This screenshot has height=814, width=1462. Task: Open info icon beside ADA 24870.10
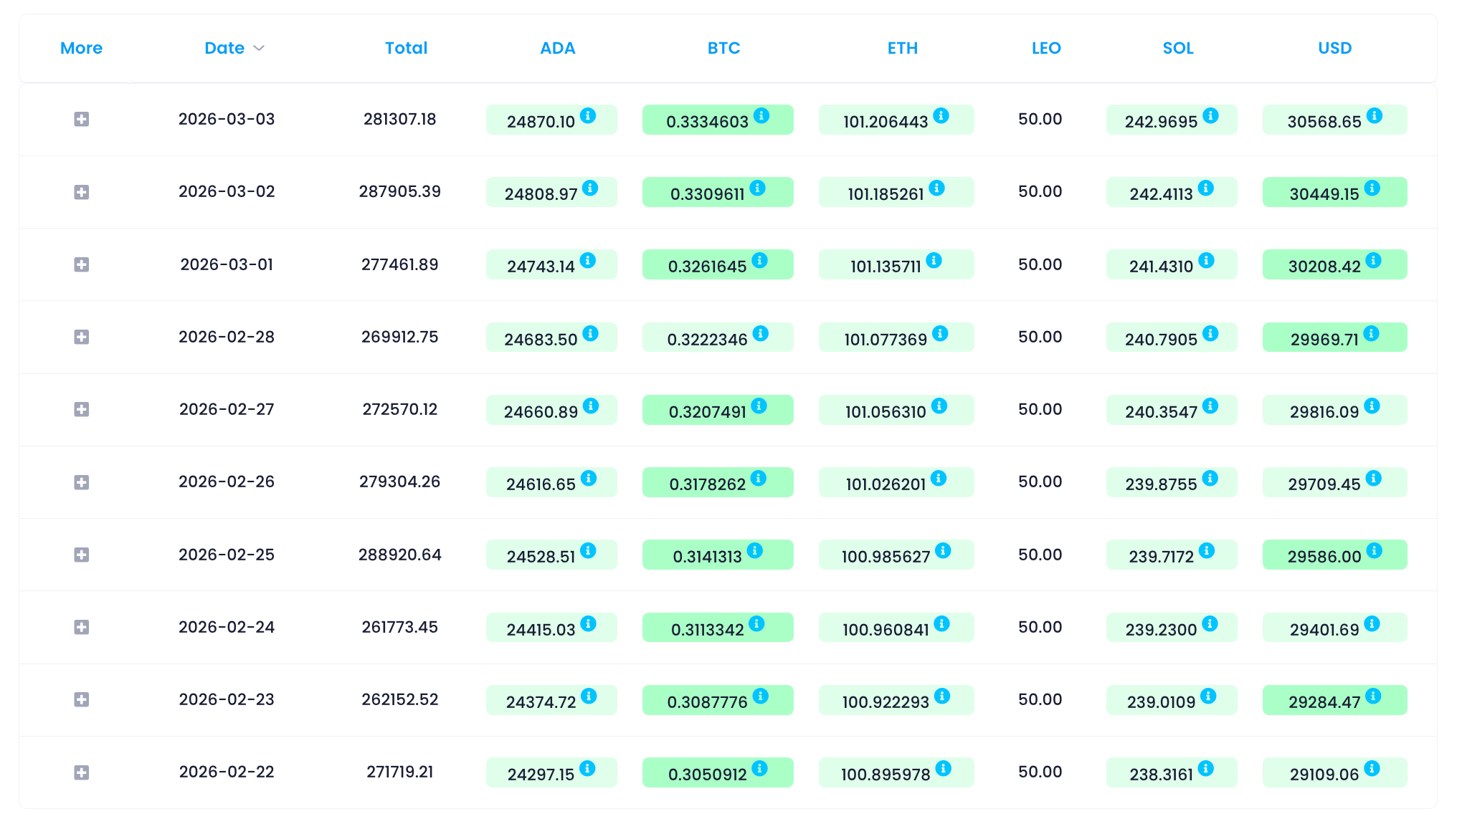(588, 115)
